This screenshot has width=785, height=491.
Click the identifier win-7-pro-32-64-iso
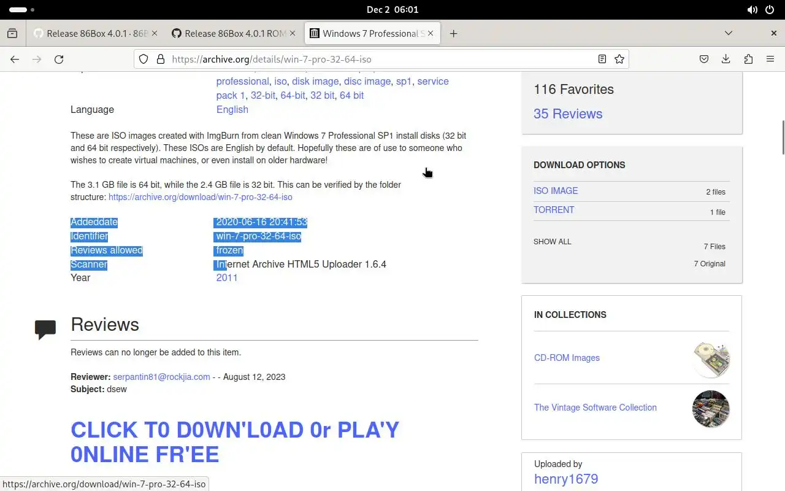coord(258,236)
